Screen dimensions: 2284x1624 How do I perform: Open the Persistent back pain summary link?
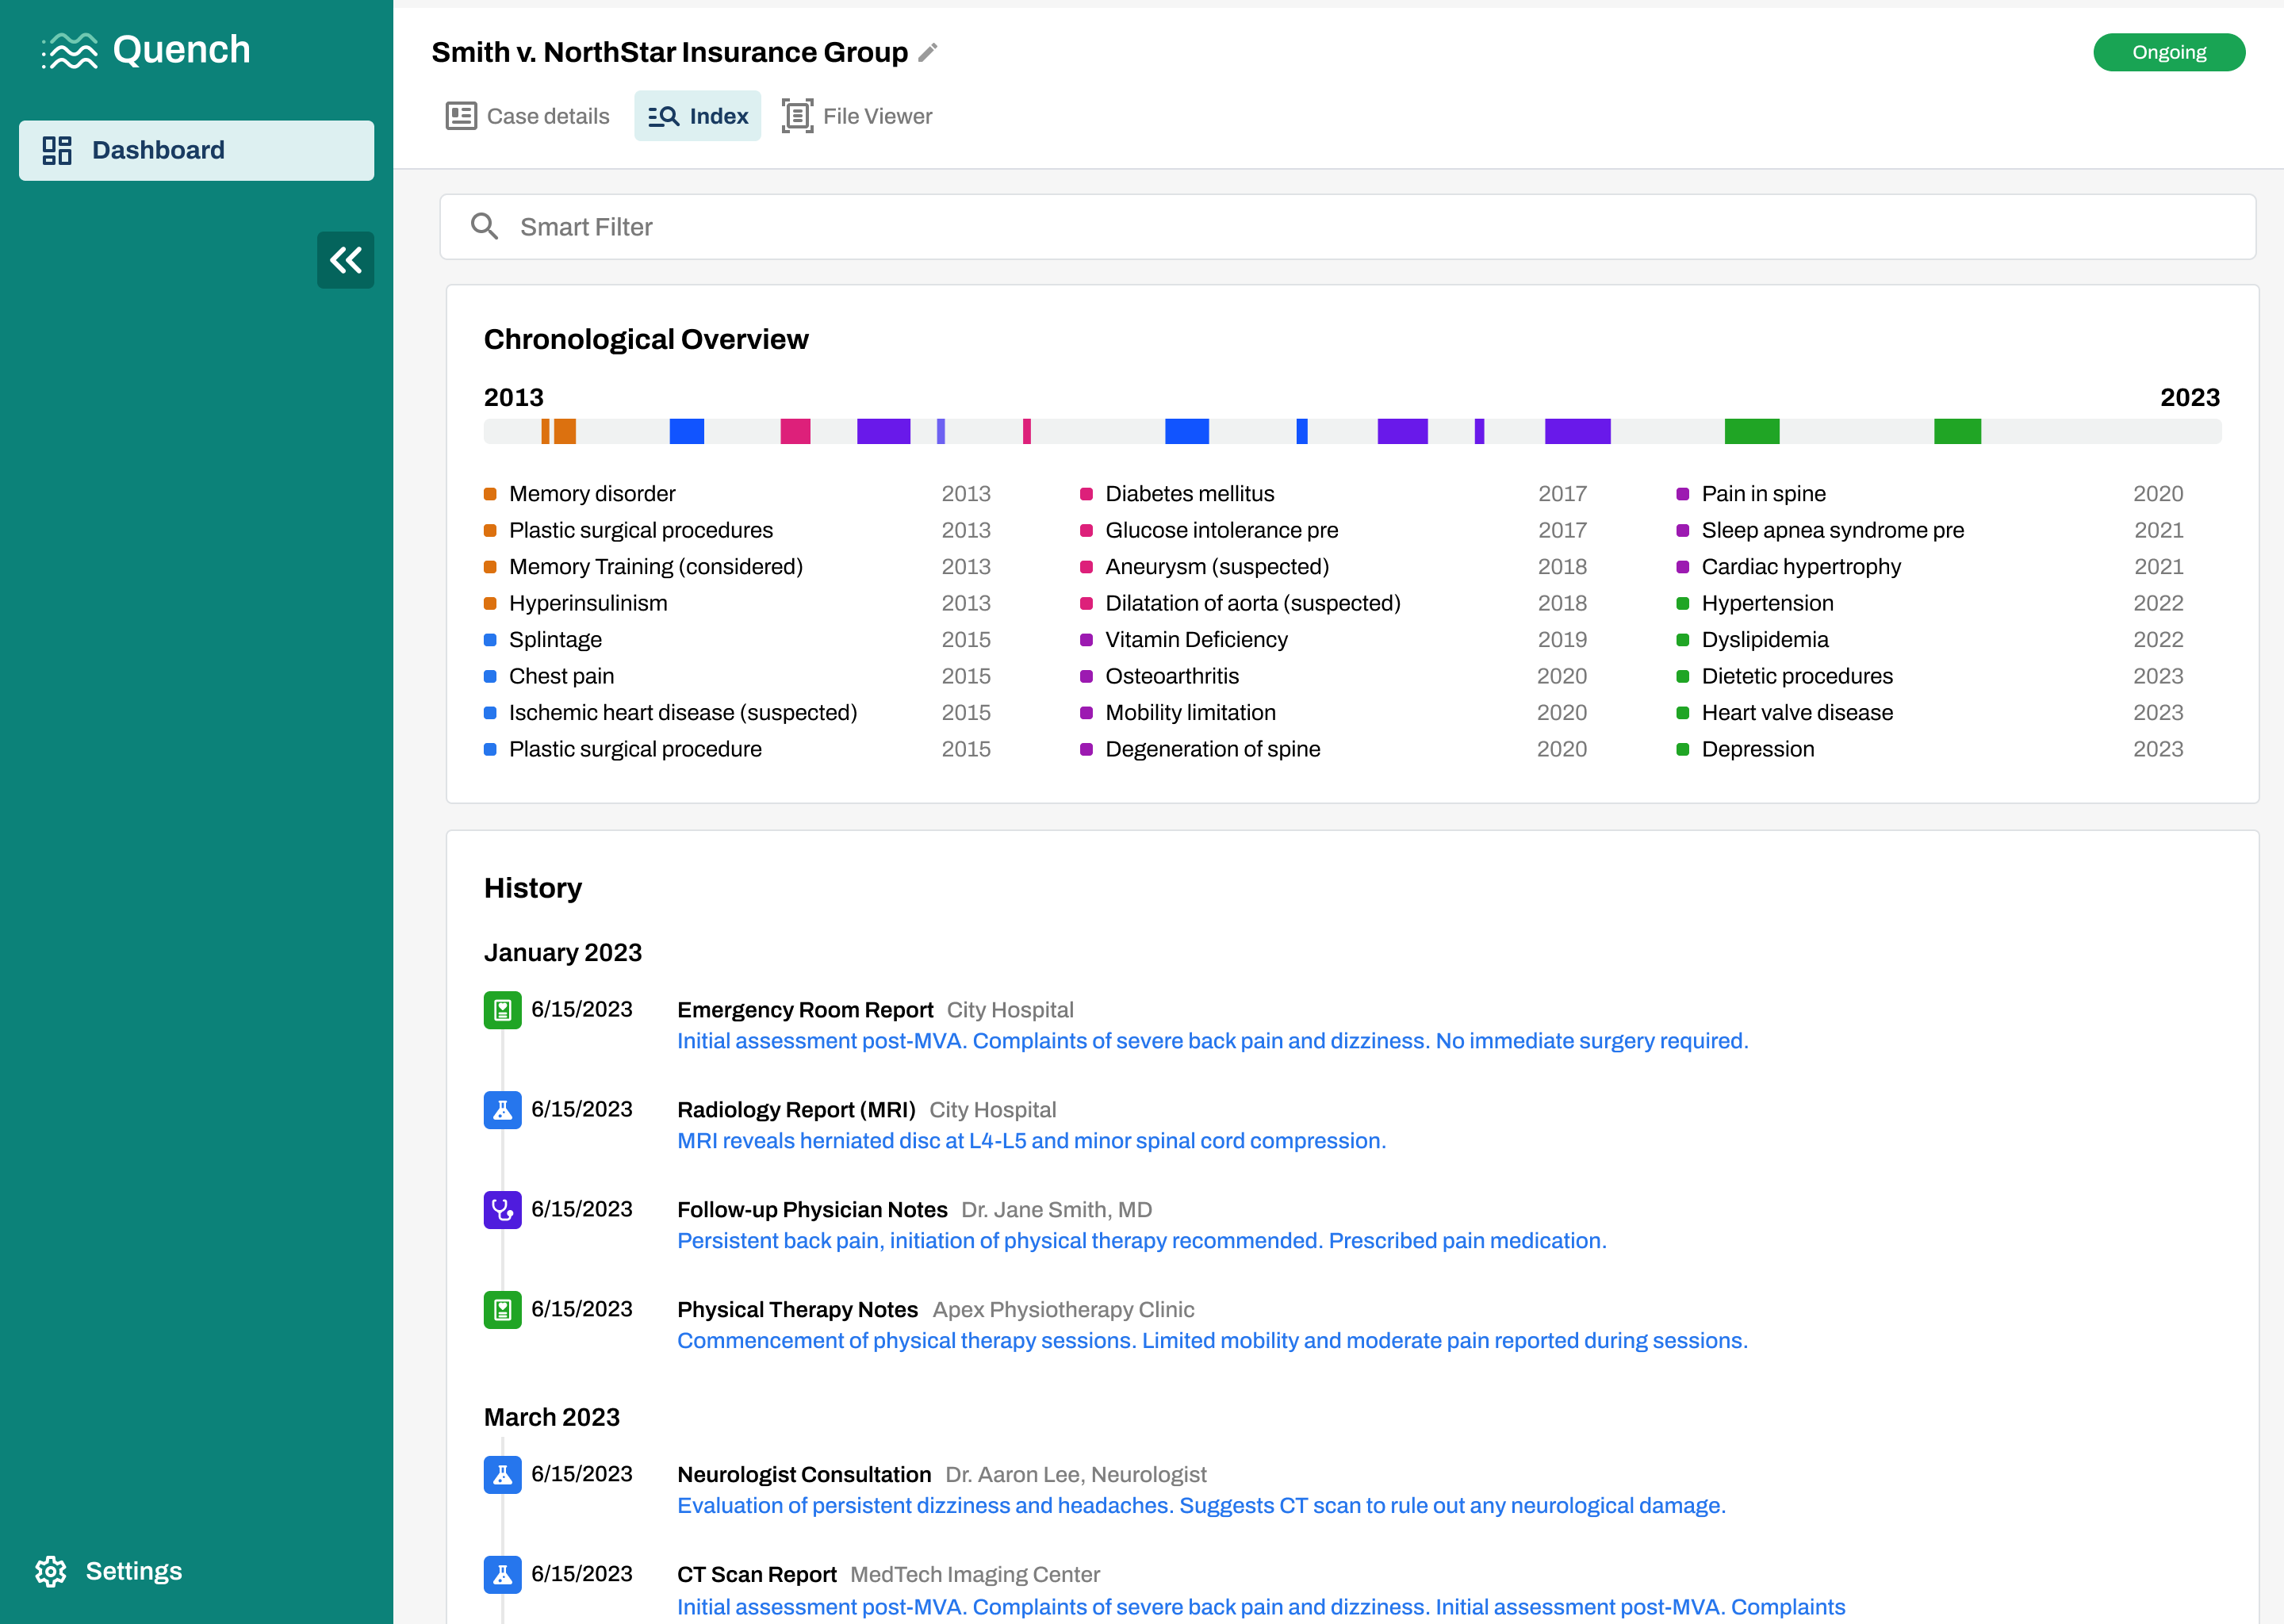[x=1141, y=1241]
